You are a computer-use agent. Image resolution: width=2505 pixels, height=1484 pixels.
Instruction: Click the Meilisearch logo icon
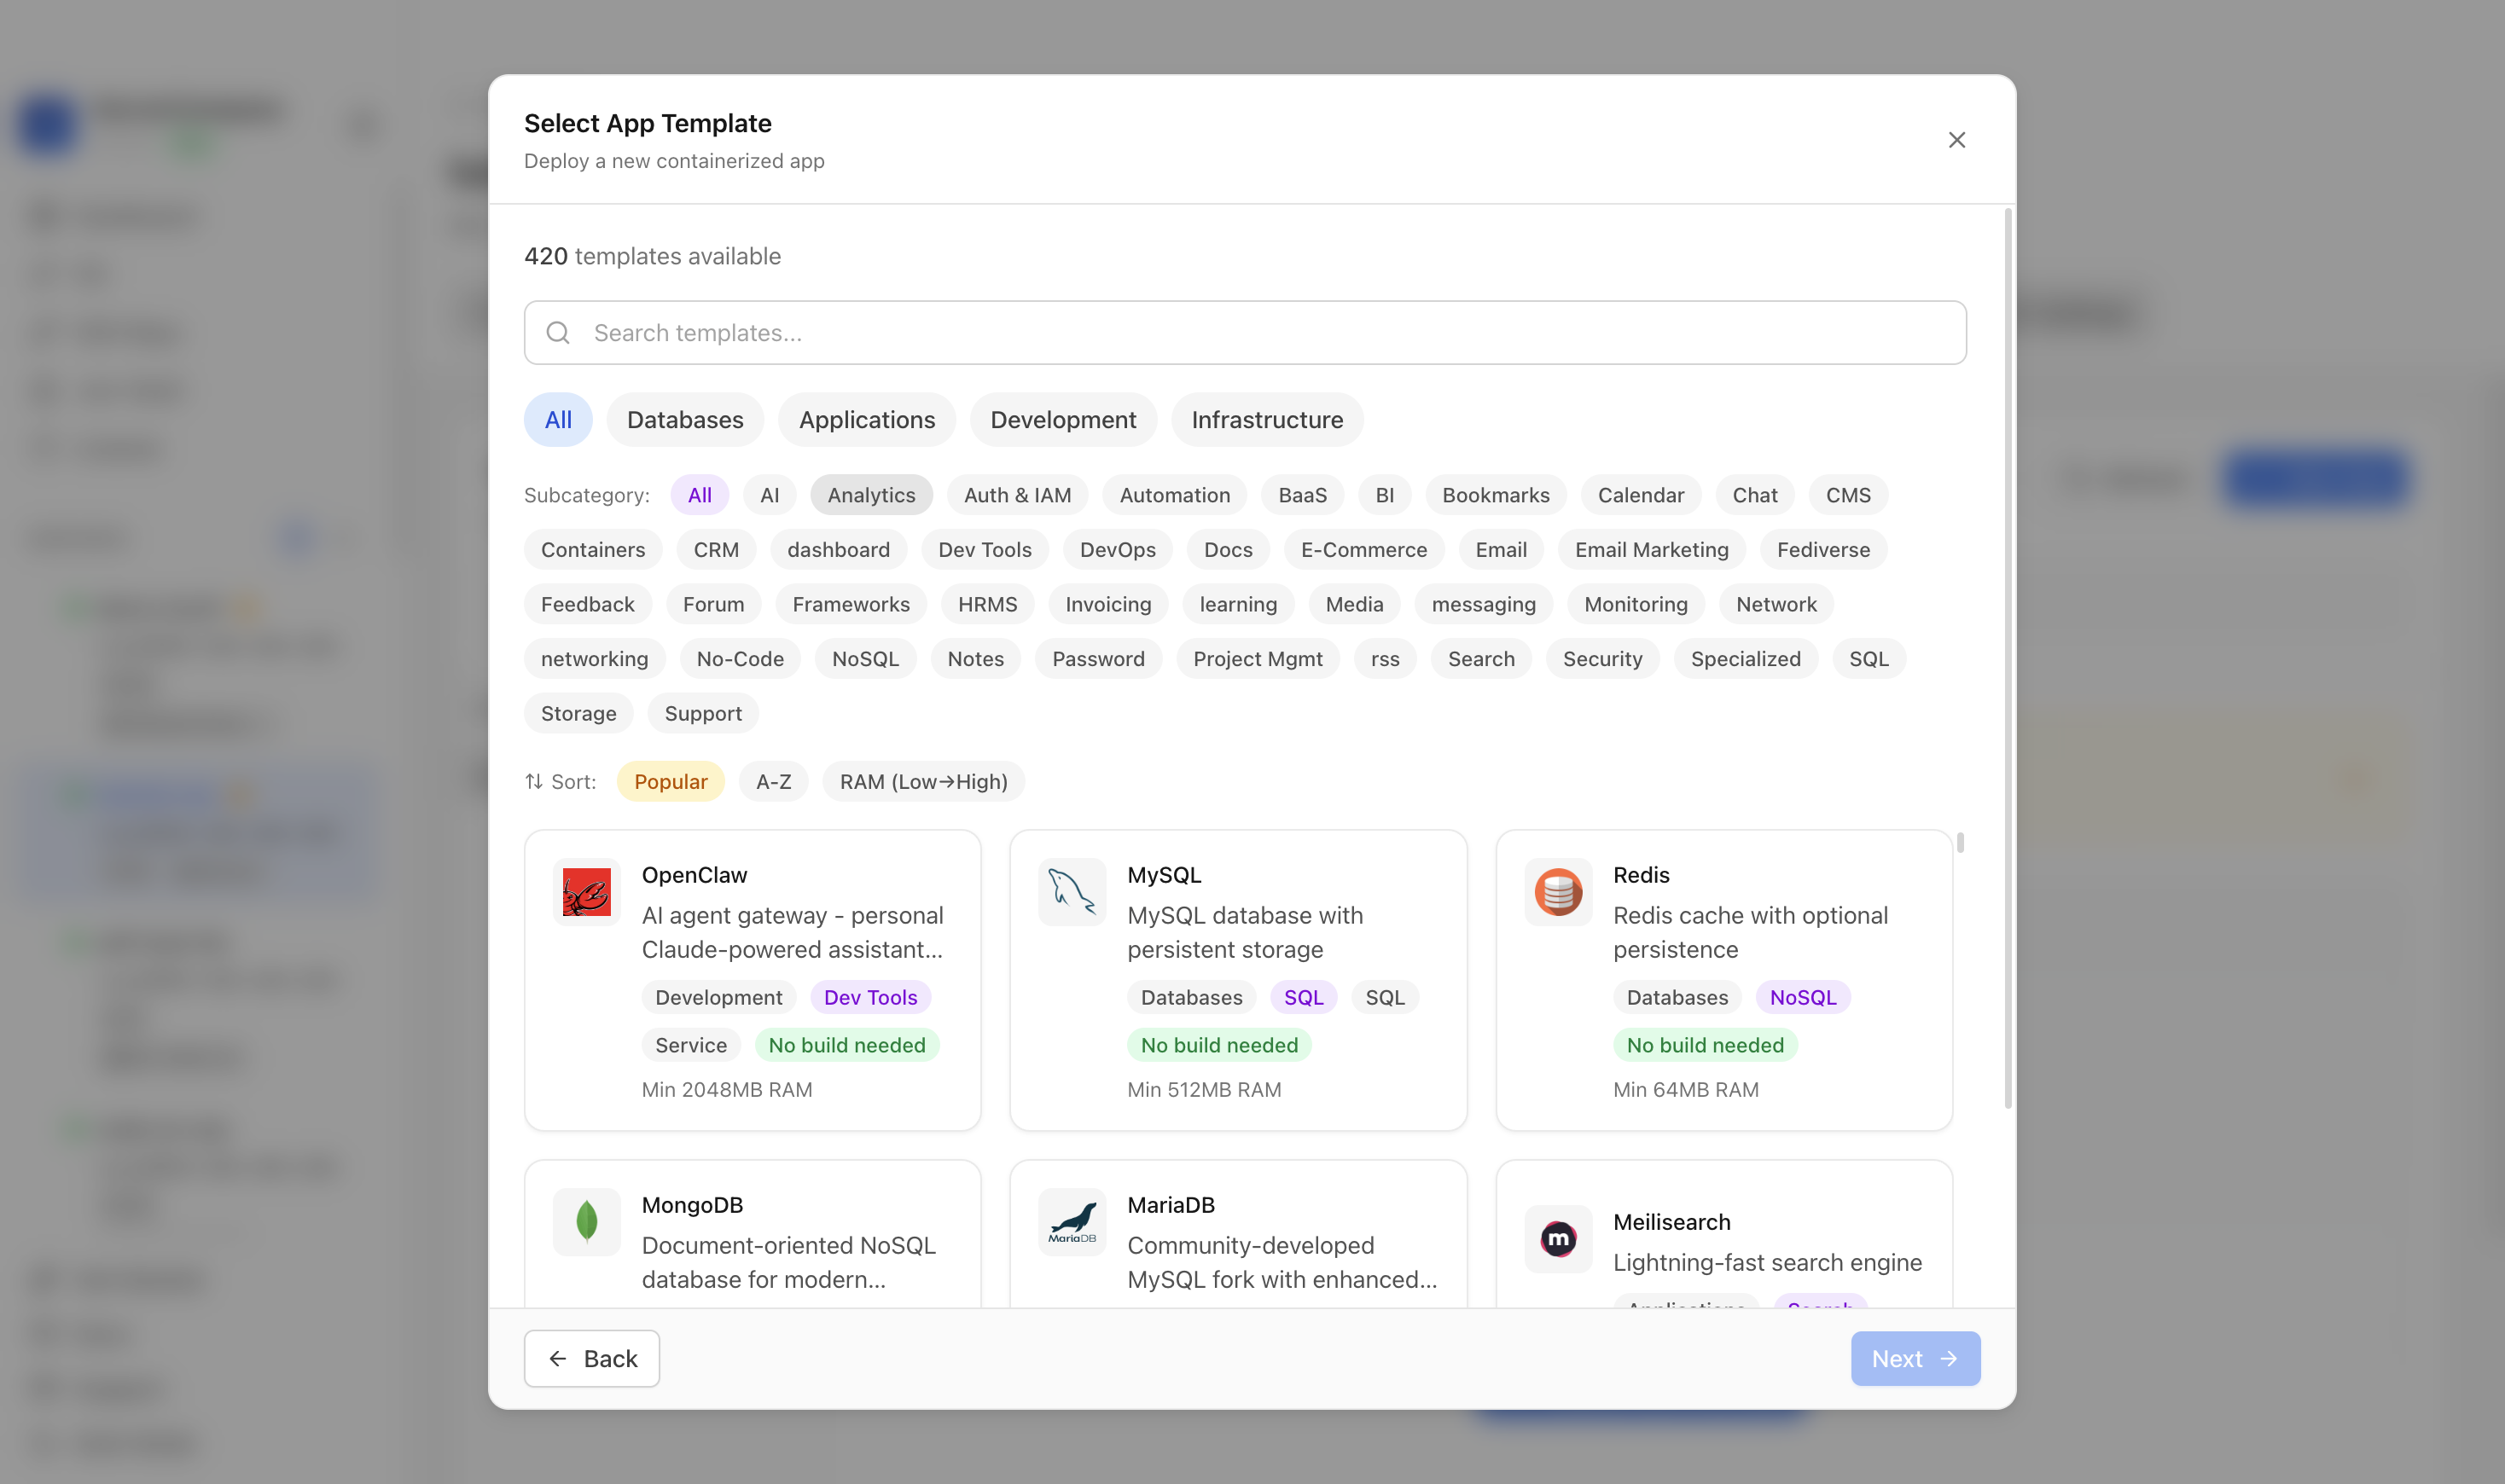[1558, 1239]
